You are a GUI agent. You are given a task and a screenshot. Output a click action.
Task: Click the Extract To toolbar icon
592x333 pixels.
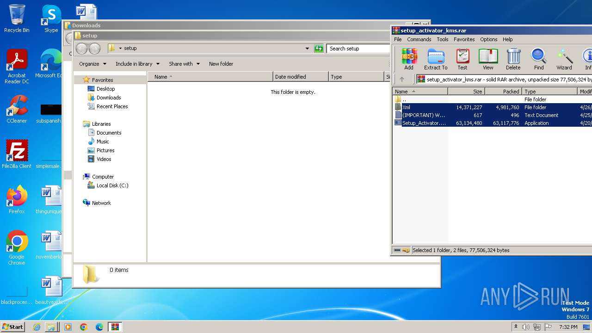tap(436, 59)
